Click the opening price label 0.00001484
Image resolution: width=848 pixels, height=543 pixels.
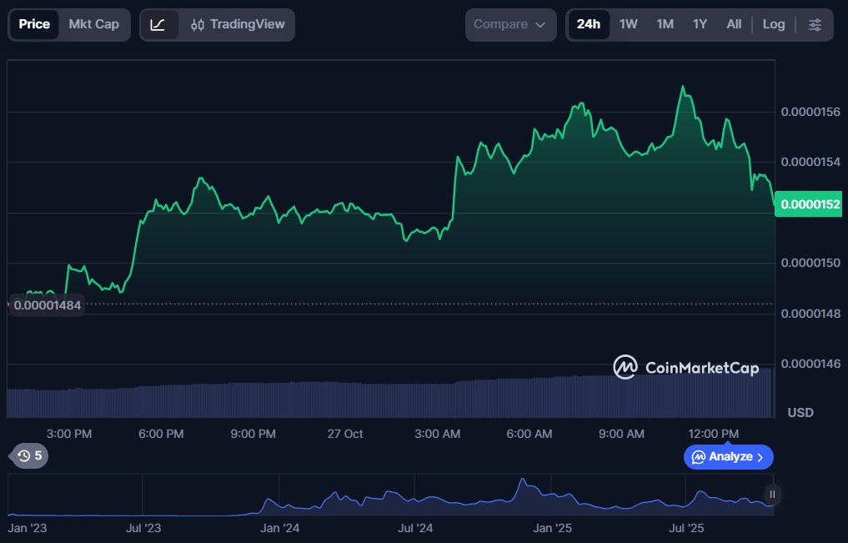tap(47, 305)
